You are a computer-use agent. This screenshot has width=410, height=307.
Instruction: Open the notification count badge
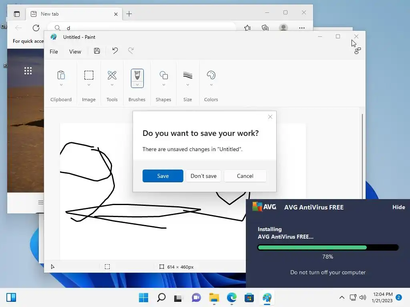pos(399,297)
